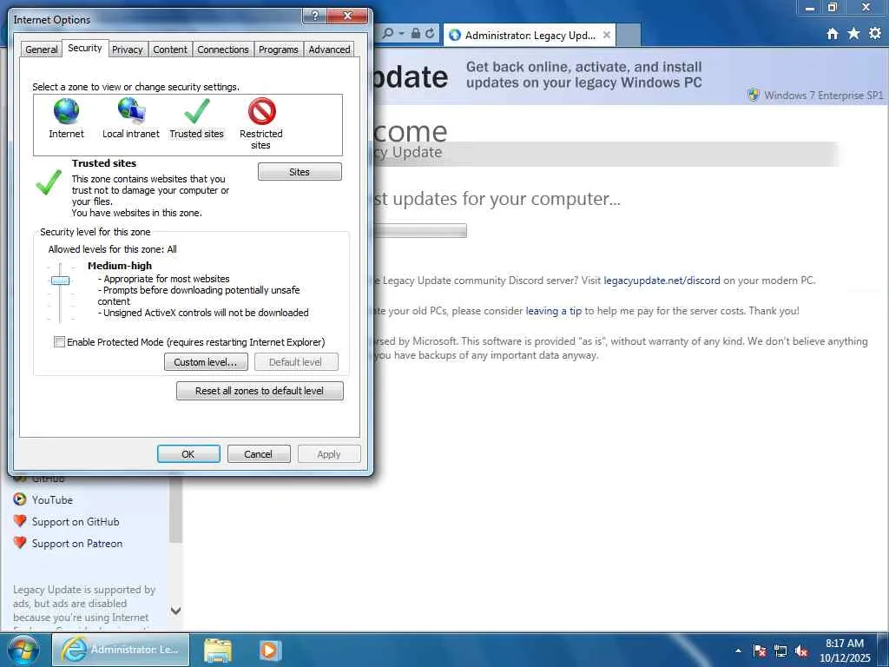Switch to the Connections tab

(223, 50)
